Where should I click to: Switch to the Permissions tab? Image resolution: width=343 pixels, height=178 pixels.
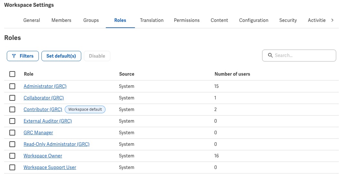coord(187,20)
